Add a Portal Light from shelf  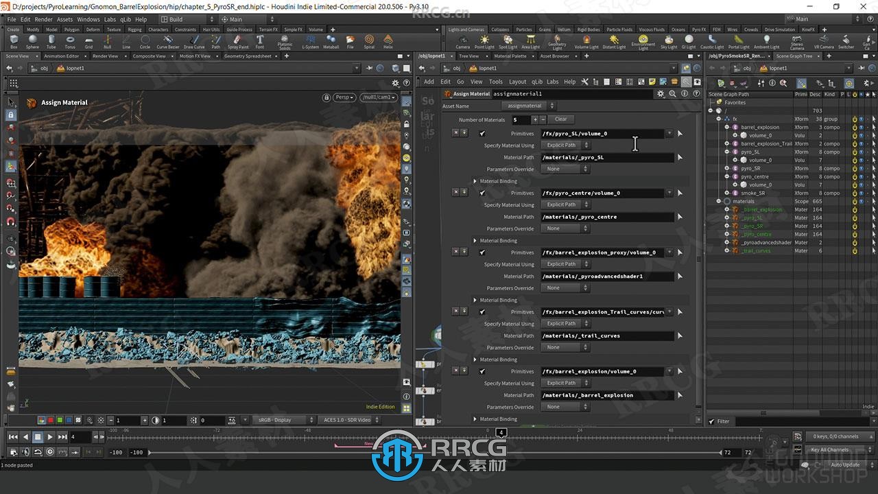coord(739,42)
